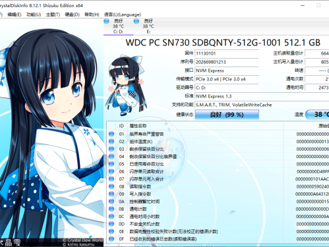Click the 38 °C temperature button
The height and width of the screenshot is (247, 329).
pos(317,115)
